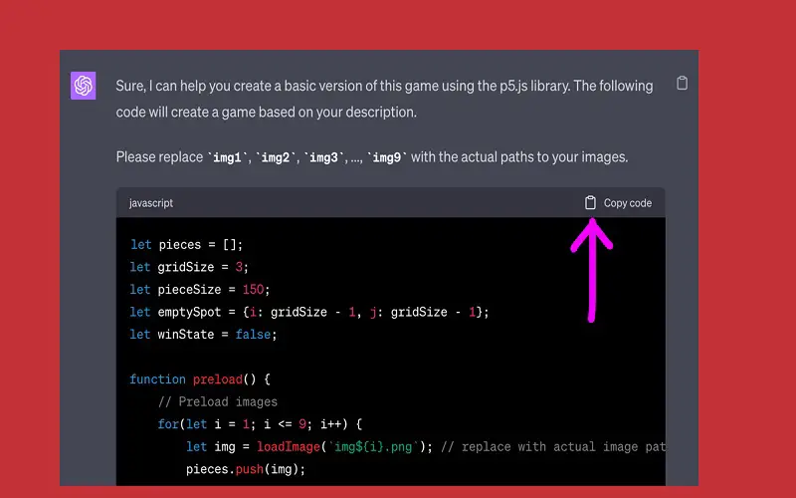Click the "Sure, I can help you" paragraph
This screenshot has height=498, width=796.
point(384,99)
